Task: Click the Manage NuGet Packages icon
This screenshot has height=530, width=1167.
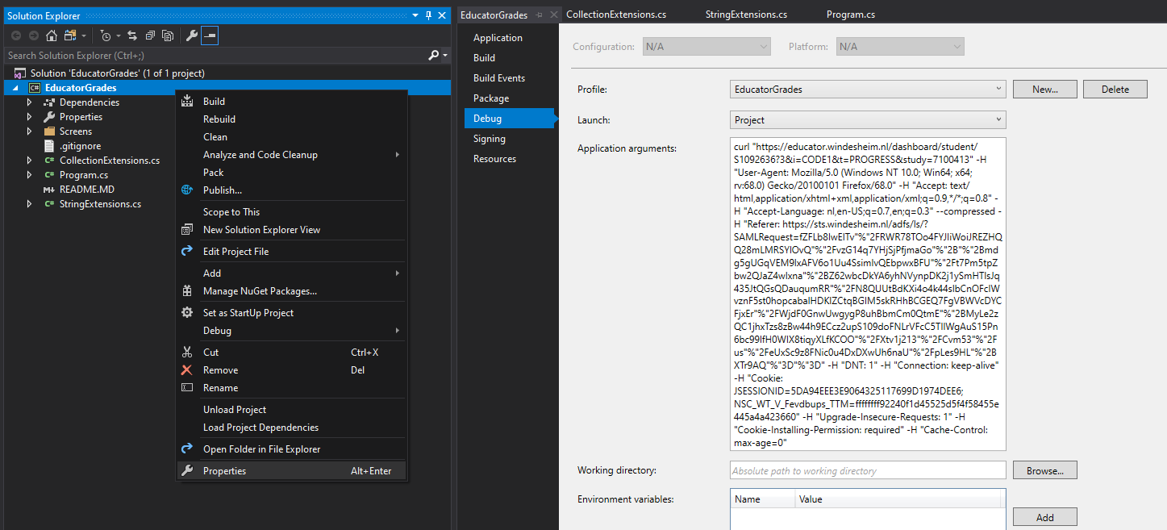Action: pyautogui.click(x=187, y=291)
